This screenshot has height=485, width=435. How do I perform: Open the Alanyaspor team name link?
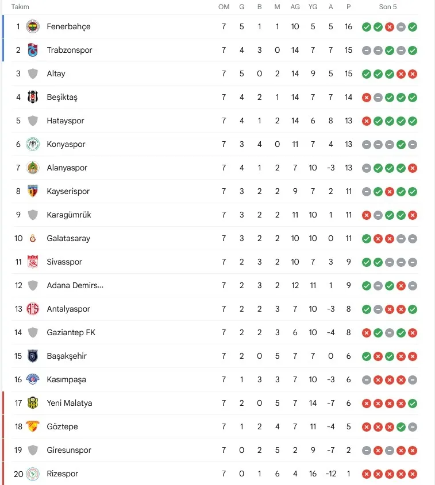(x=67, y=168)
